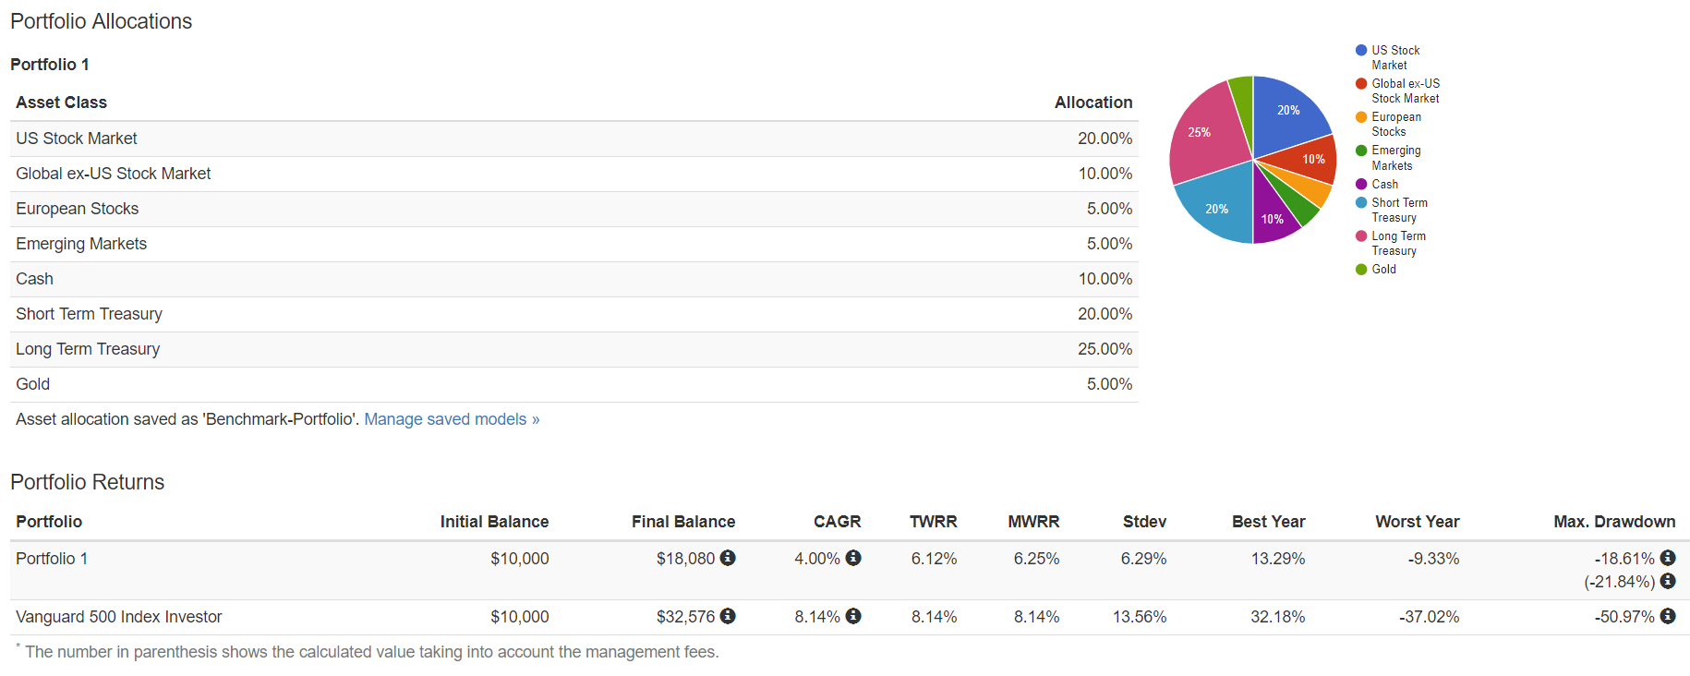The image size is (1690, 676).
Task: Click info icon next to (-21.84%) drawdown
Action: (1668, 581)
